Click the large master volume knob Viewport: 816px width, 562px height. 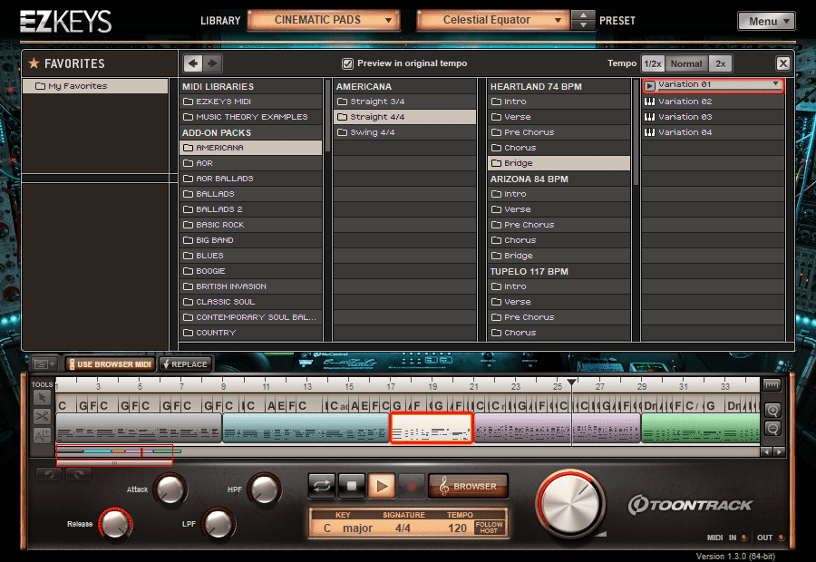click(x=570, y=504)
